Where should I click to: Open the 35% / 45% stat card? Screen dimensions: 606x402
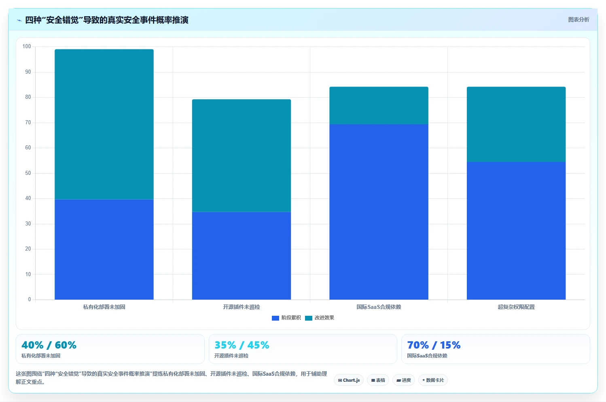303,349
